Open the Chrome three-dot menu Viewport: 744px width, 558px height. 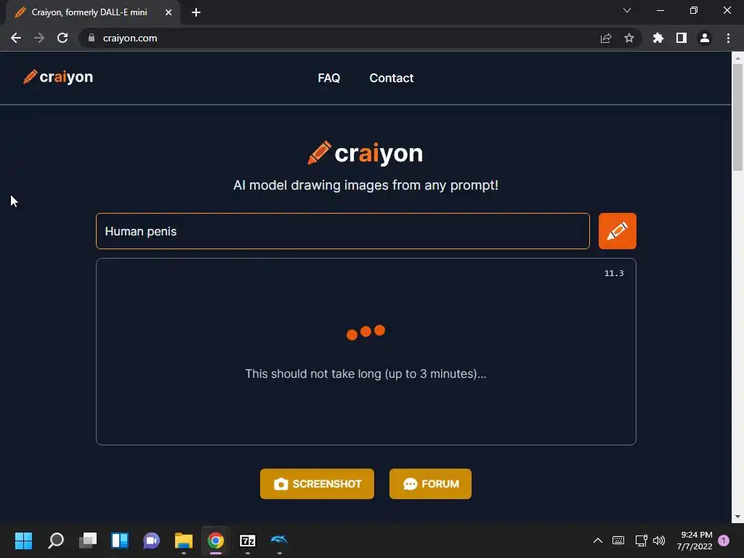click(x=728, y=38)
